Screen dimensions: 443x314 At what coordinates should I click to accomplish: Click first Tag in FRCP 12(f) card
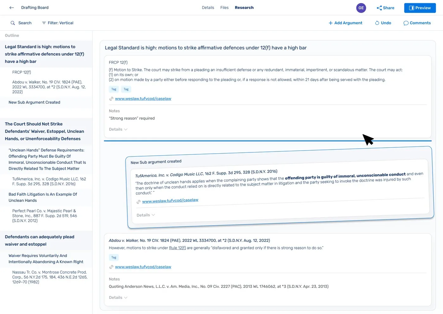tap(114, 89)
